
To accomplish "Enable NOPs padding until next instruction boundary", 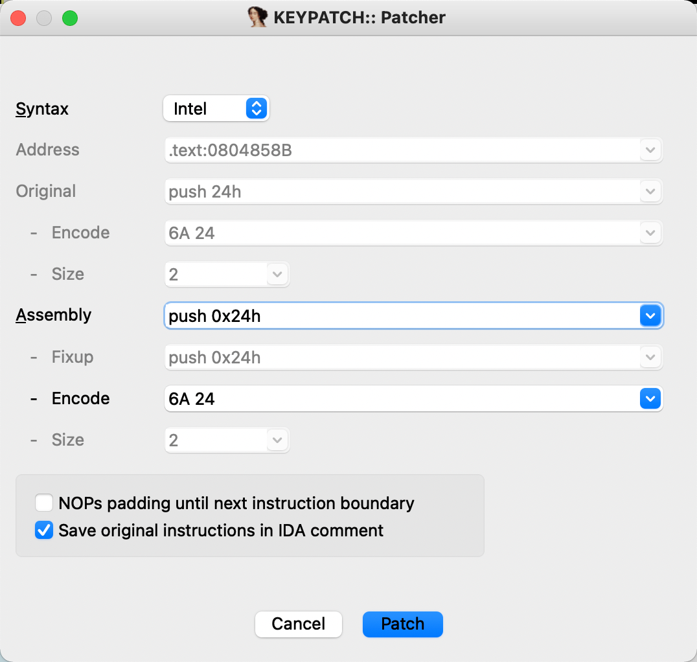I will point(44,503).
